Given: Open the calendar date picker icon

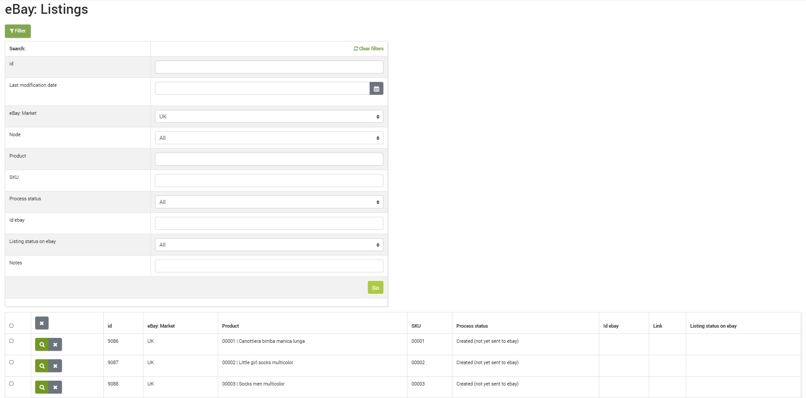Looking at the screenshot, I should click(x=376, y=89).
